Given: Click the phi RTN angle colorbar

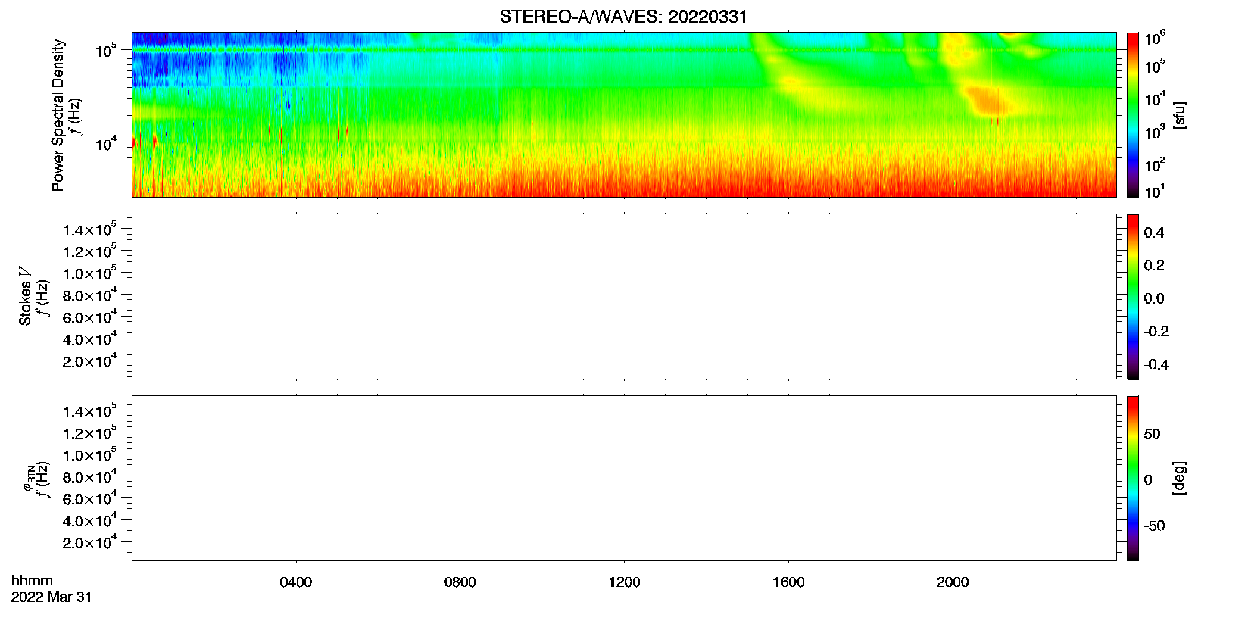Looking at the screenshot, I should pyautogui.click(x=1133, y=478).
